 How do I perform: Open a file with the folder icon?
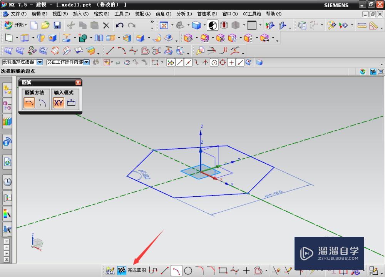tap(45, 25)
